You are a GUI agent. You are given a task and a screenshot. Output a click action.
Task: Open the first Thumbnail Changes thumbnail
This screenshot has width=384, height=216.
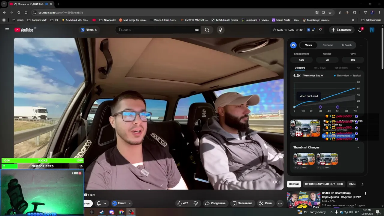click(x=304, y=159)
